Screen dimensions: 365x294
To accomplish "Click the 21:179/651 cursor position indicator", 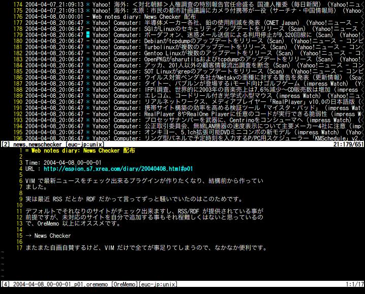I will (x=345, y=144).
